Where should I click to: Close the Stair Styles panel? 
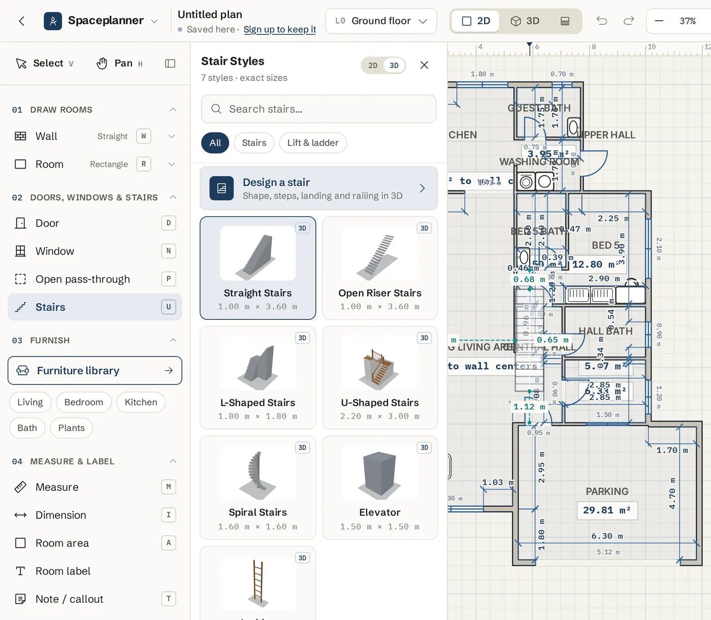(425, 65)
